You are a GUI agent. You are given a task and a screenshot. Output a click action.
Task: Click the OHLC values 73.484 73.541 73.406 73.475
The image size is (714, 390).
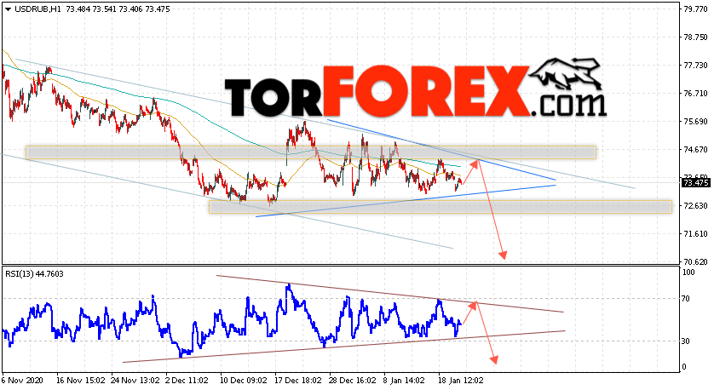[118, 9]
